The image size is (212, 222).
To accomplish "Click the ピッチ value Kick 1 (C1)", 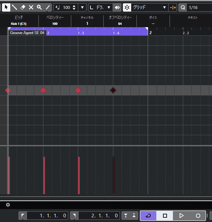I will pos(19,24).
